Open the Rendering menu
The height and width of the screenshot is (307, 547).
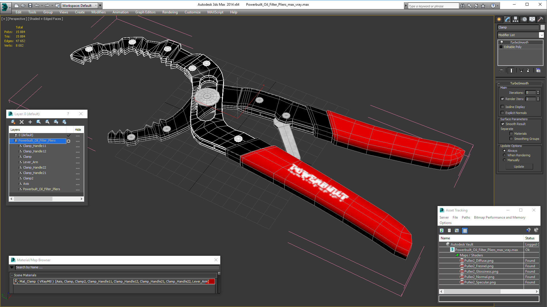pyautogui.click(x=170, y=12)
